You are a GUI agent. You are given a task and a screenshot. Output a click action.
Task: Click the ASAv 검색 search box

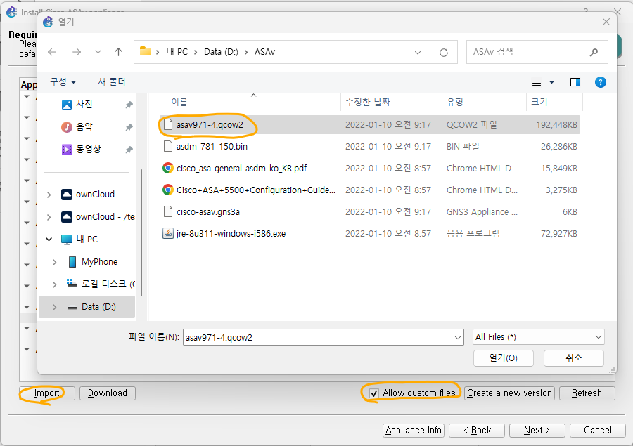point(537,52)
